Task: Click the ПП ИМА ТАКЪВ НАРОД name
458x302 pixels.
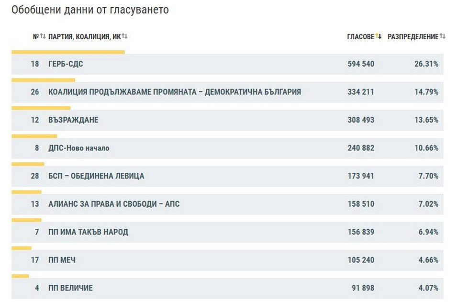Action: coord(88,232)
